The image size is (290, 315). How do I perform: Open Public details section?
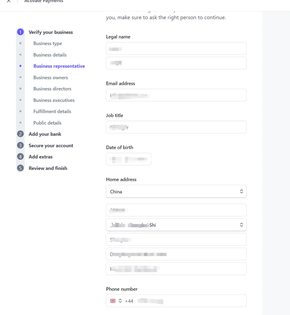(48, 123)
